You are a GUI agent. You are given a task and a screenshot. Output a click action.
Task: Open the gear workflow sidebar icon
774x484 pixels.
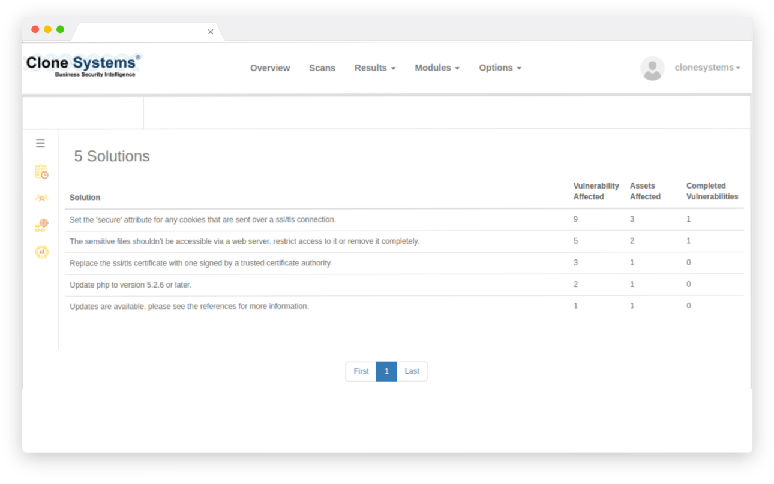click(41, 225)
